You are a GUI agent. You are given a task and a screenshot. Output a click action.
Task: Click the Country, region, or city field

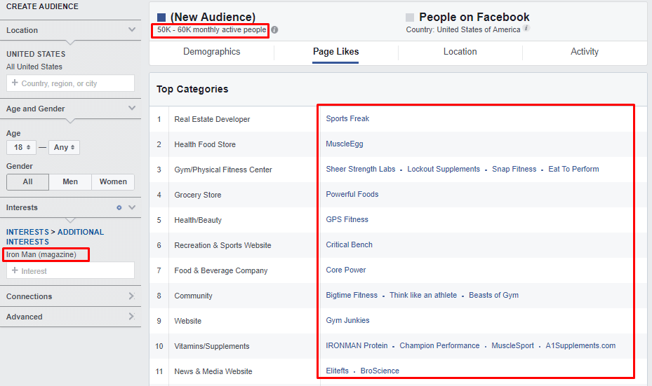pos(71,83)
